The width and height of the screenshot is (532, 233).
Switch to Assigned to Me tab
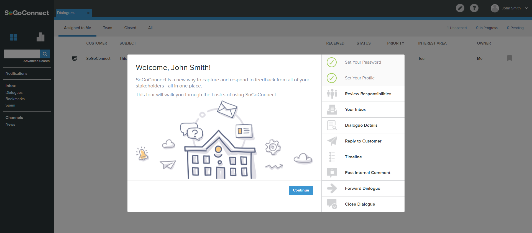[77, 28]
